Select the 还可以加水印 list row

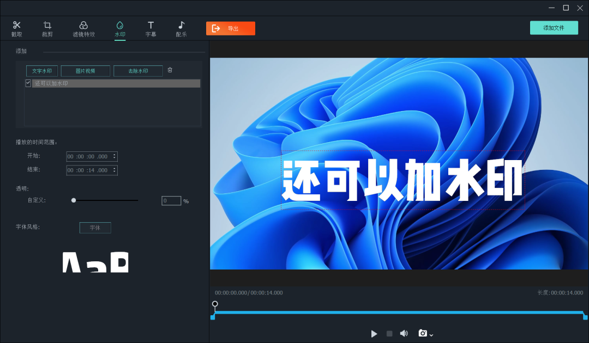click(x=116, y=83)
